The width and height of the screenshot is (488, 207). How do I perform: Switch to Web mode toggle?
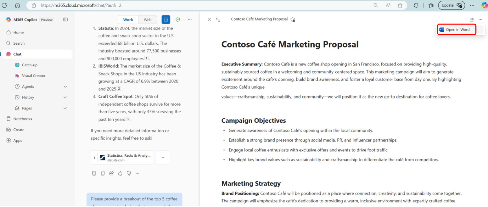(148, 20)
